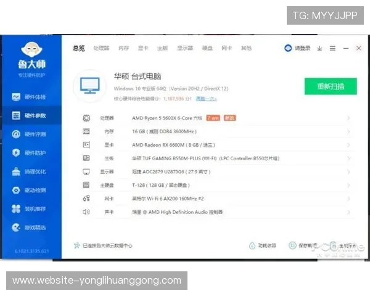Click T-128 (128 GB) disk text

click(x=161, y=185)
